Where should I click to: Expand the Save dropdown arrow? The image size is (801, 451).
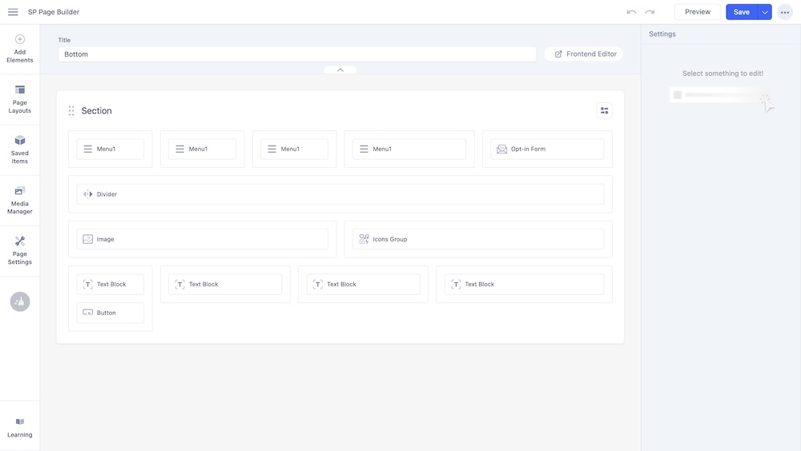765,12
